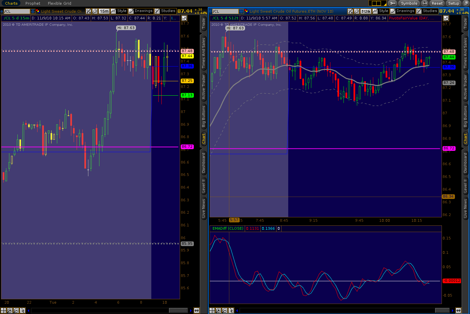Expand the right chart symbol dropdown arrow
Screen dimensions: 470x314
[x=241, y=11]
